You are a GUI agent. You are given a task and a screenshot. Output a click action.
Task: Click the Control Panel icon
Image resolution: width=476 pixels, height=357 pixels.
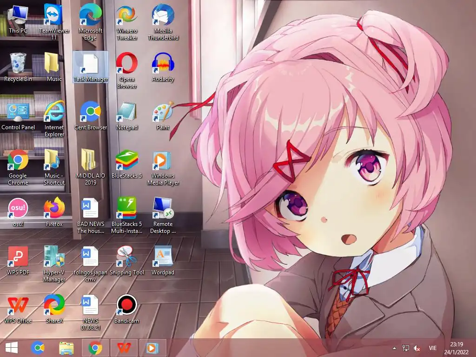point(18,116)
